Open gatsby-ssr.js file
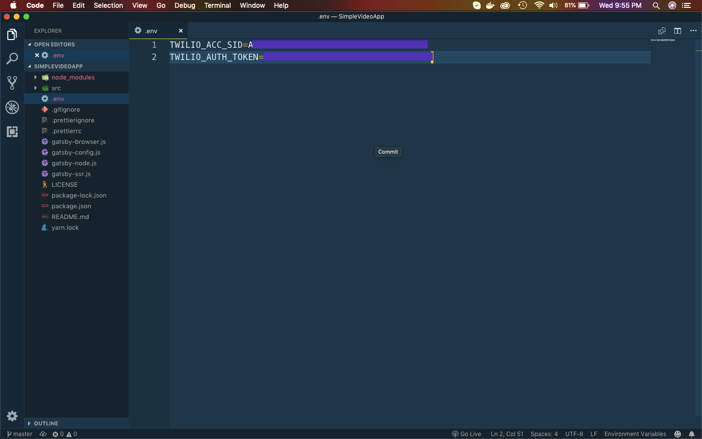702x439 pixels. pyautogui.click(x=77, y=174)
